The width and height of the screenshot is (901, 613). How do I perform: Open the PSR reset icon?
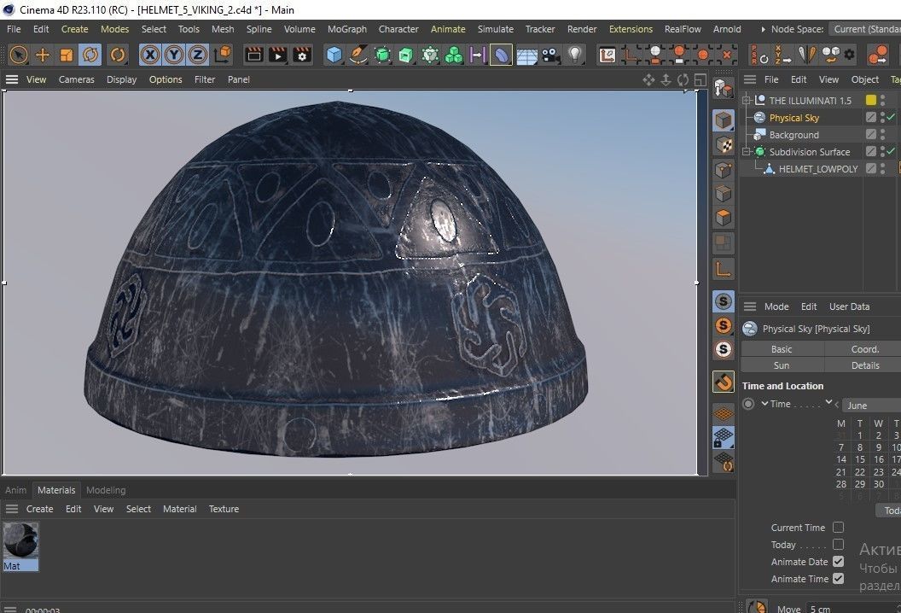pyautogui.click(x=759, y=55)
